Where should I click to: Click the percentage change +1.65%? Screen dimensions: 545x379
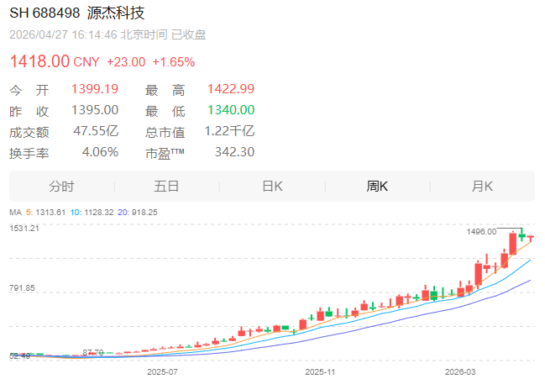click(174, 62)
